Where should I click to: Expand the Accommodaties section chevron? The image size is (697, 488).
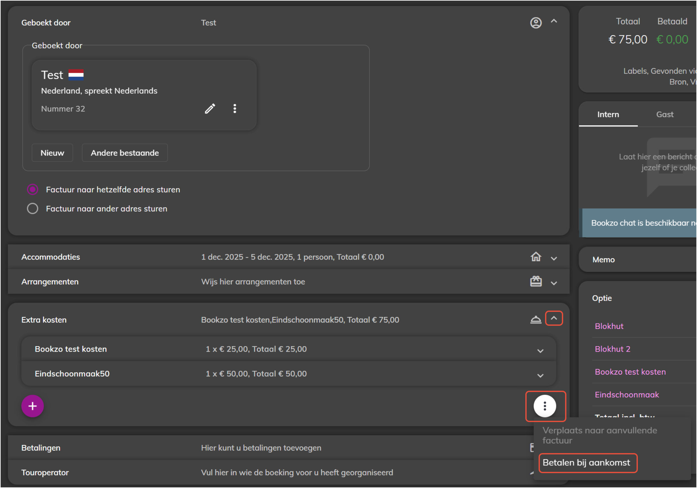tap(554, 259)
